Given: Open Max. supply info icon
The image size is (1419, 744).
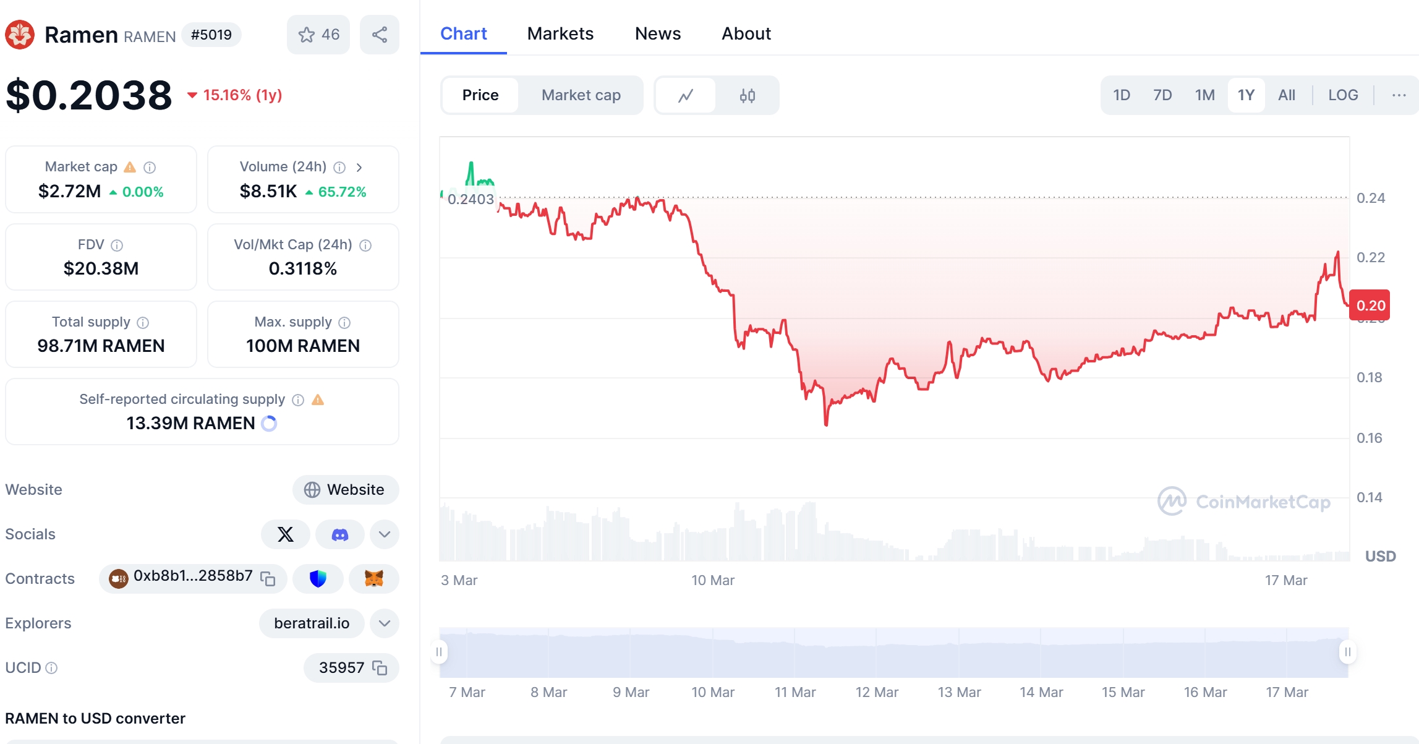Looking at the screenshot, I should (345, 323).
